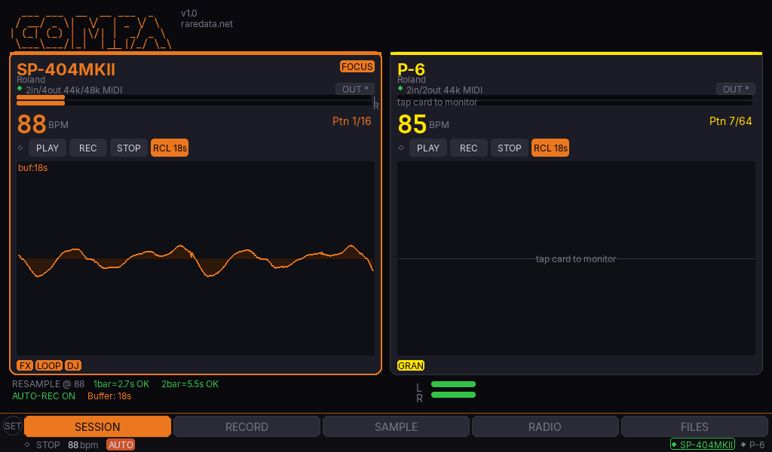Click diamond icon beside bottom STOP status
The image size is (772, 452).
(x=27, y=444)
